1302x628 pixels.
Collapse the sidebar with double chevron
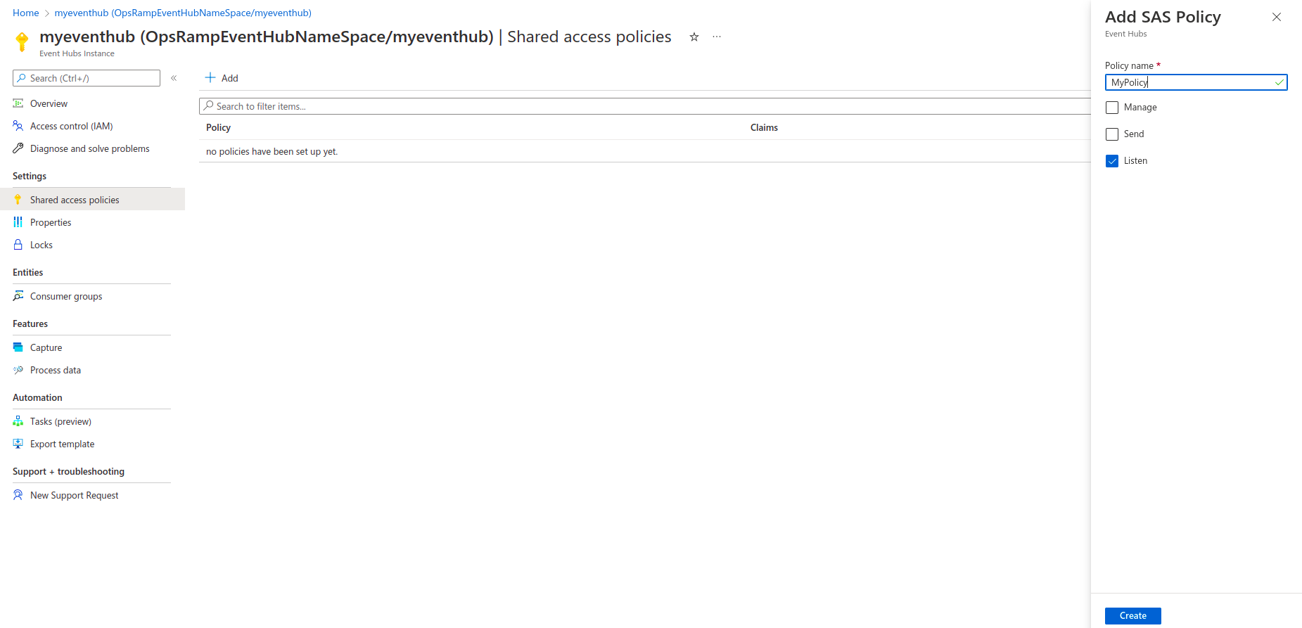[x=174, y=78]
